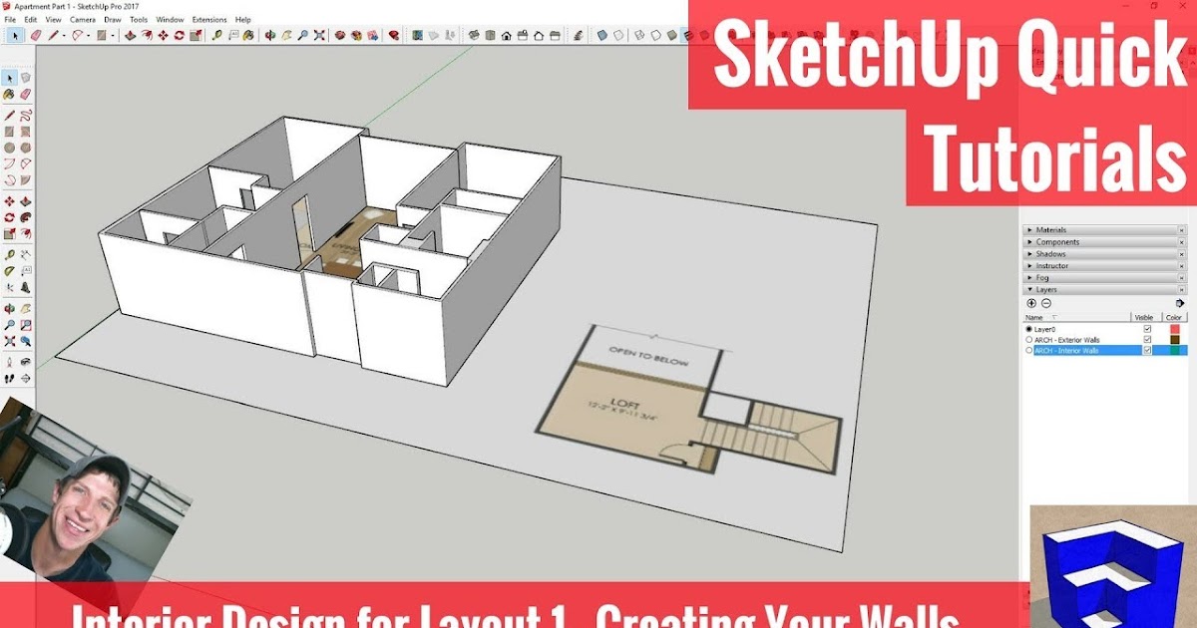Select the Orbit tool in left toolbar
The image size is (1197, 628).
[x=9, y=308]
